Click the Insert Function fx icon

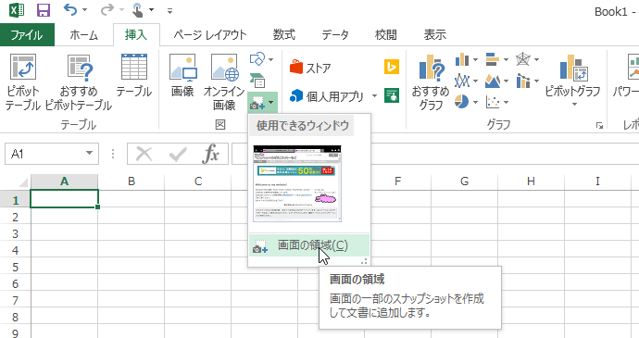211,154
